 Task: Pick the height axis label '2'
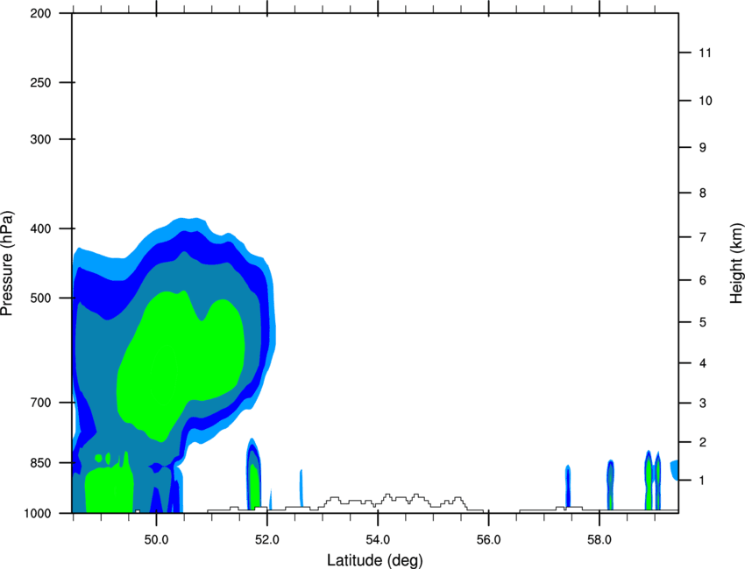tap(703, 442)
